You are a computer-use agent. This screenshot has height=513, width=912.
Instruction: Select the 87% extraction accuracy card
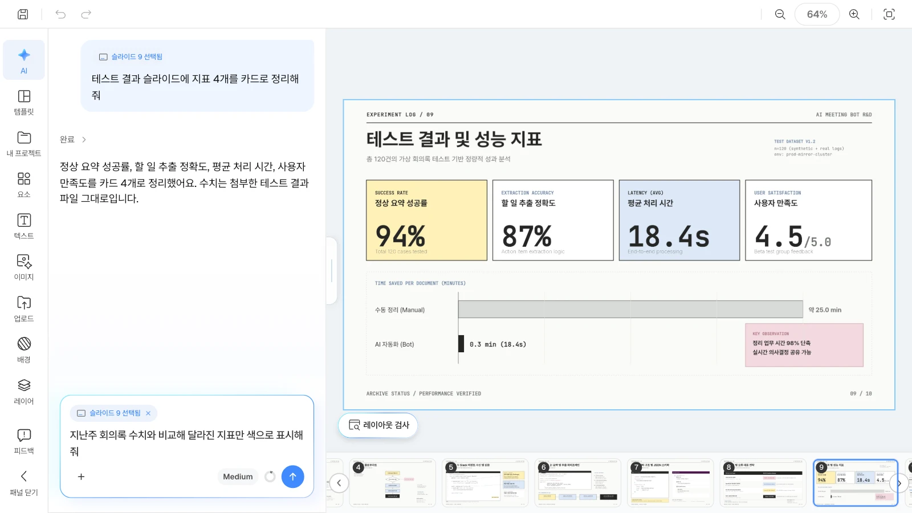coord(553,220)
